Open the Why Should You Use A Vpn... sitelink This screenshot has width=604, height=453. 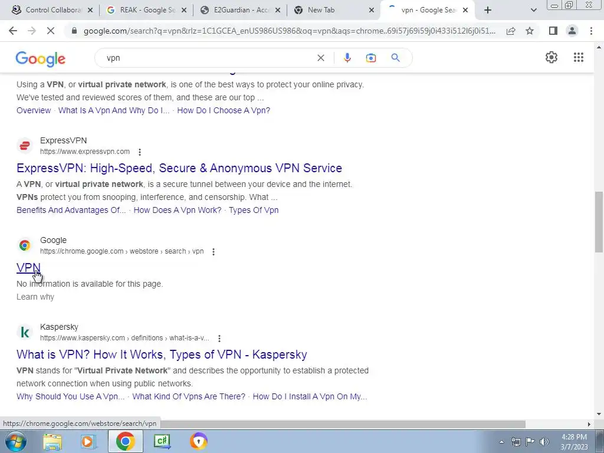point(71,396)
